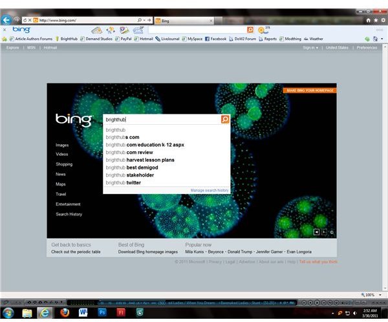Open Bing Preferences
Image resolution: width=388 pixels, height=322 pixels.
click(x=367, y=47)
